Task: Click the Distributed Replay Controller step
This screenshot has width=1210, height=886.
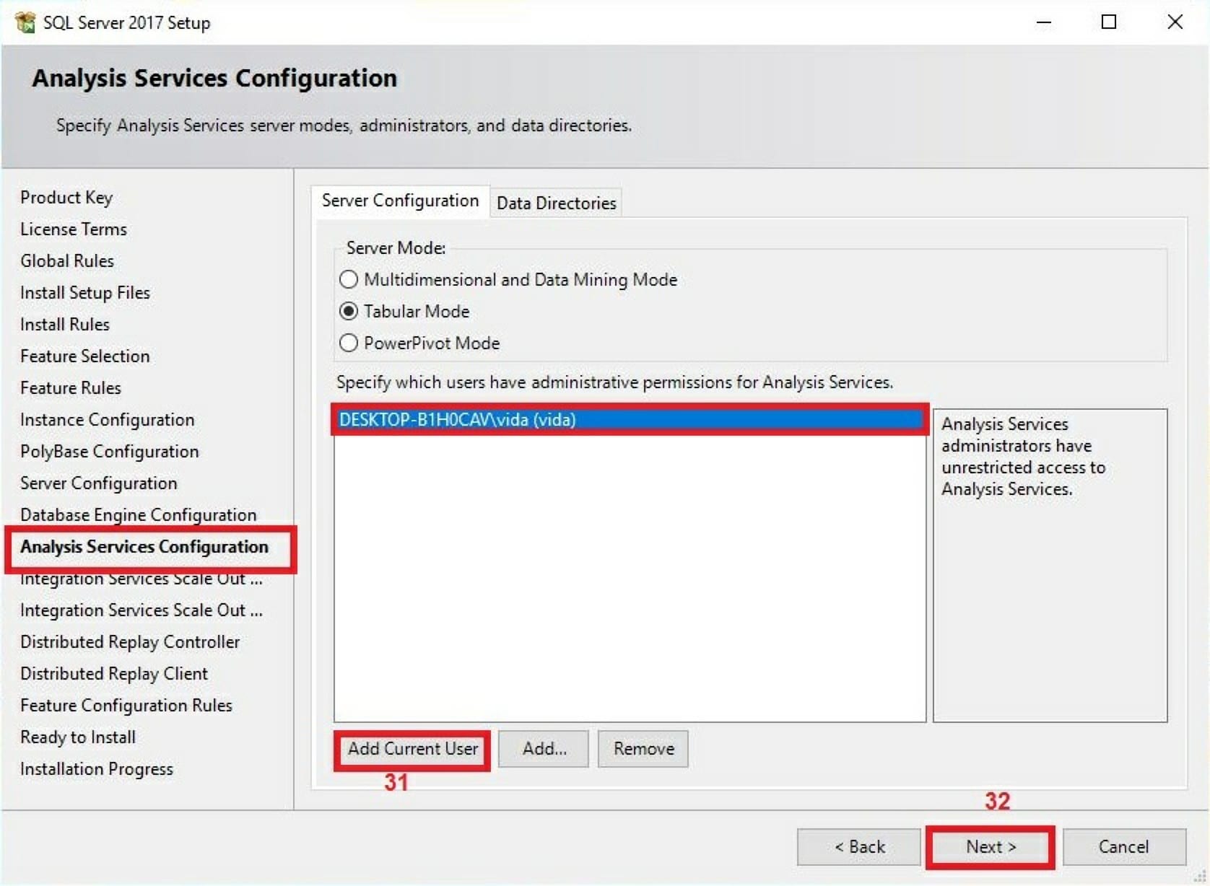Action: point(130,642)
